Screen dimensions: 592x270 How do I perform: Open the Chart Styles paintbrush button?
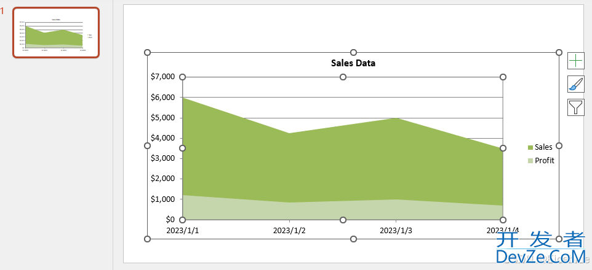[x=575, y=84]
